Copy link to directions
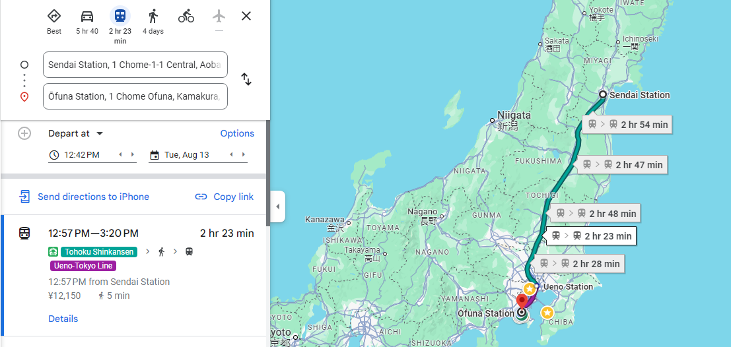 coord(225,197)
